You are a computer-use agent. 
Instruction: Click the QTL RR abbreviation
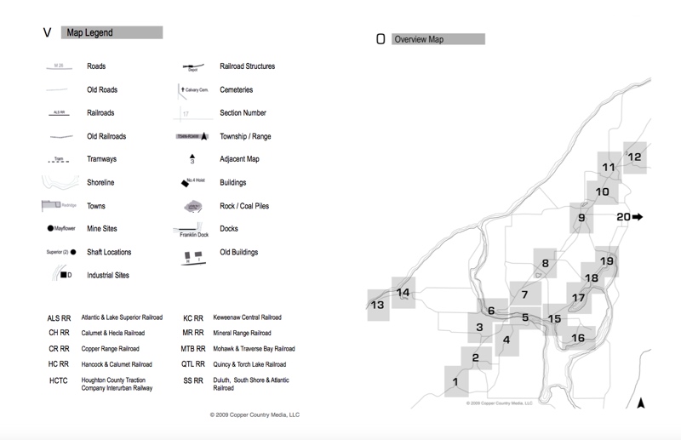pos(193,364)
